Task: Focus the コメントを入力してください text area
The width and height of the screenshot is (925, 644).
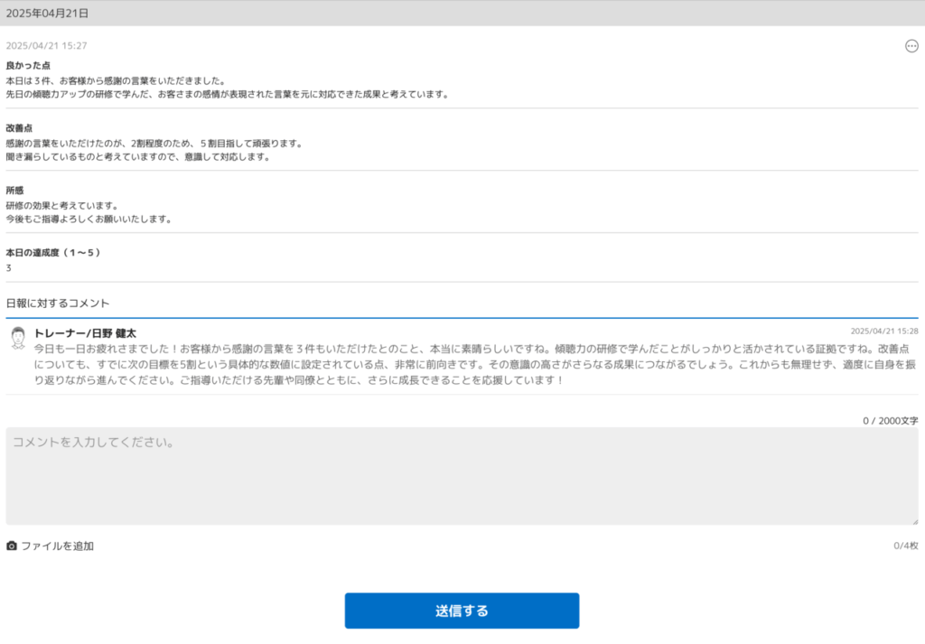Action: (462, 476)
